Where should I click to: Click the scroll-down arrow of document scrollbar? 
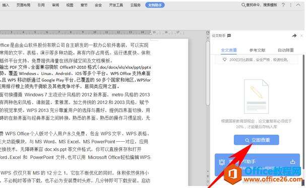tap(208, 171)
